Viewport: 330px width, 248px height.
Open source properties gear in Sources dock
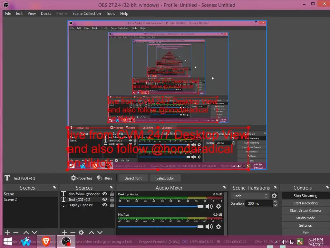click(x=81, y=232)
